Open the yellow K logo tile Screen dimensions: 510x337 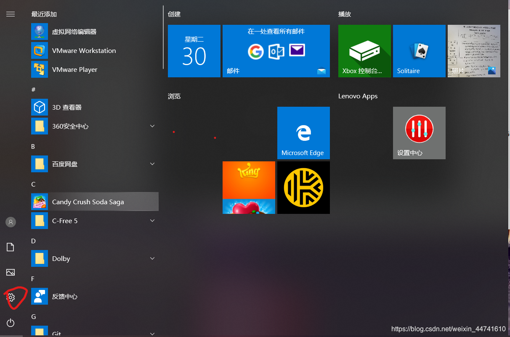(x=303, y=187)
